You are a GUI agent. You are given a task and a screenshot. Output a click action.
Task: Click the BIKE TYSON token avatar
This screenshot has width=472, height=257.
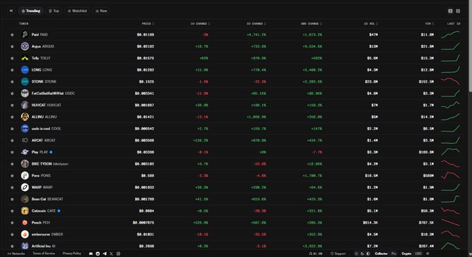coord(25,164)
